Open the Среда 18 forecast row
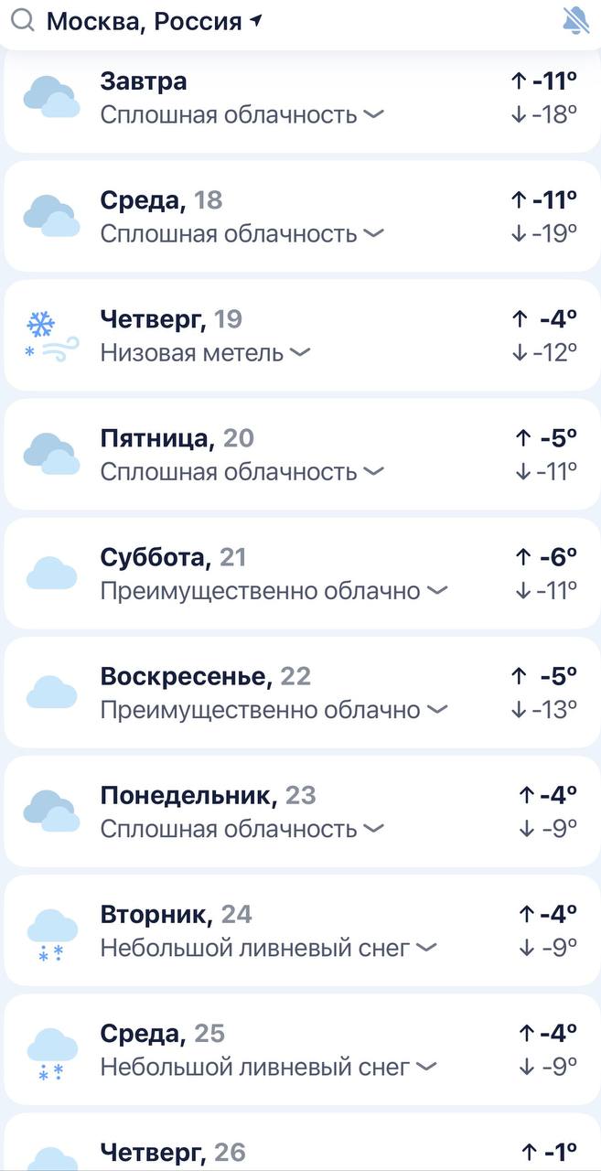The height and width of the screenshot is (1171, 601). 300,217
